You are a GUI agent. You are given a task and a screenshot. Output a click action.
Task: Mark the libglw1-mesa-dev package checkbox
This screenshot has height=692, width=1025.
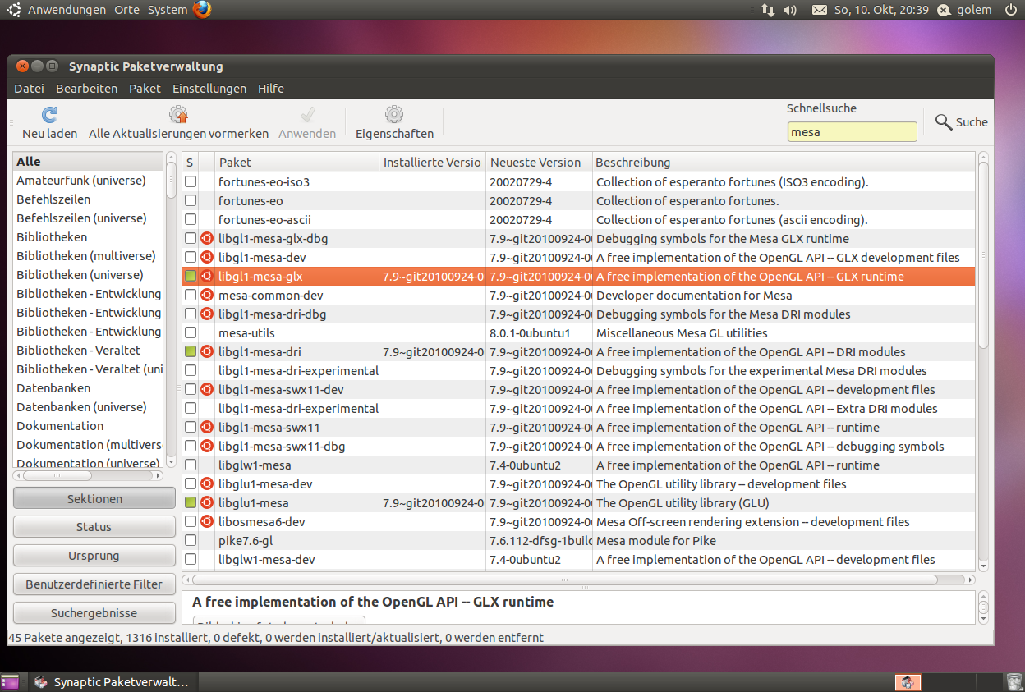click(191, 559)
